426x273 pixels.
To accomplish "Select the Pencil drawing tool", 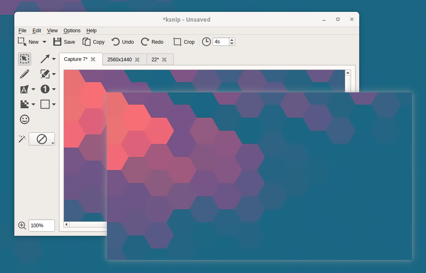I will click(24, 74).
